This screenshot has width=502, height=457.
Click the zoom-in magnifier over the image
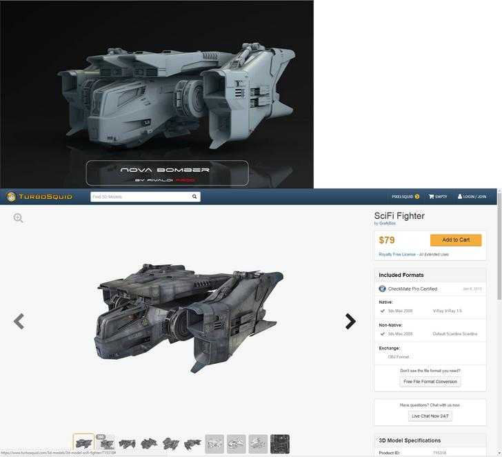pos(18,218)
